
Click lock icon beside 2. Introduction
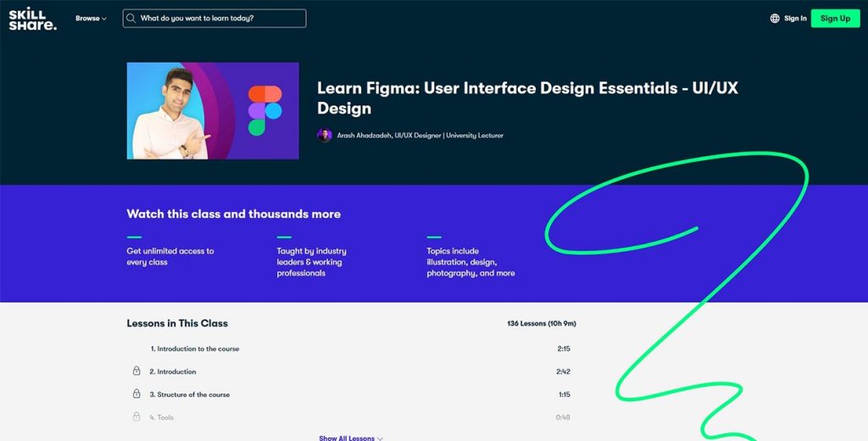[136, 371]
